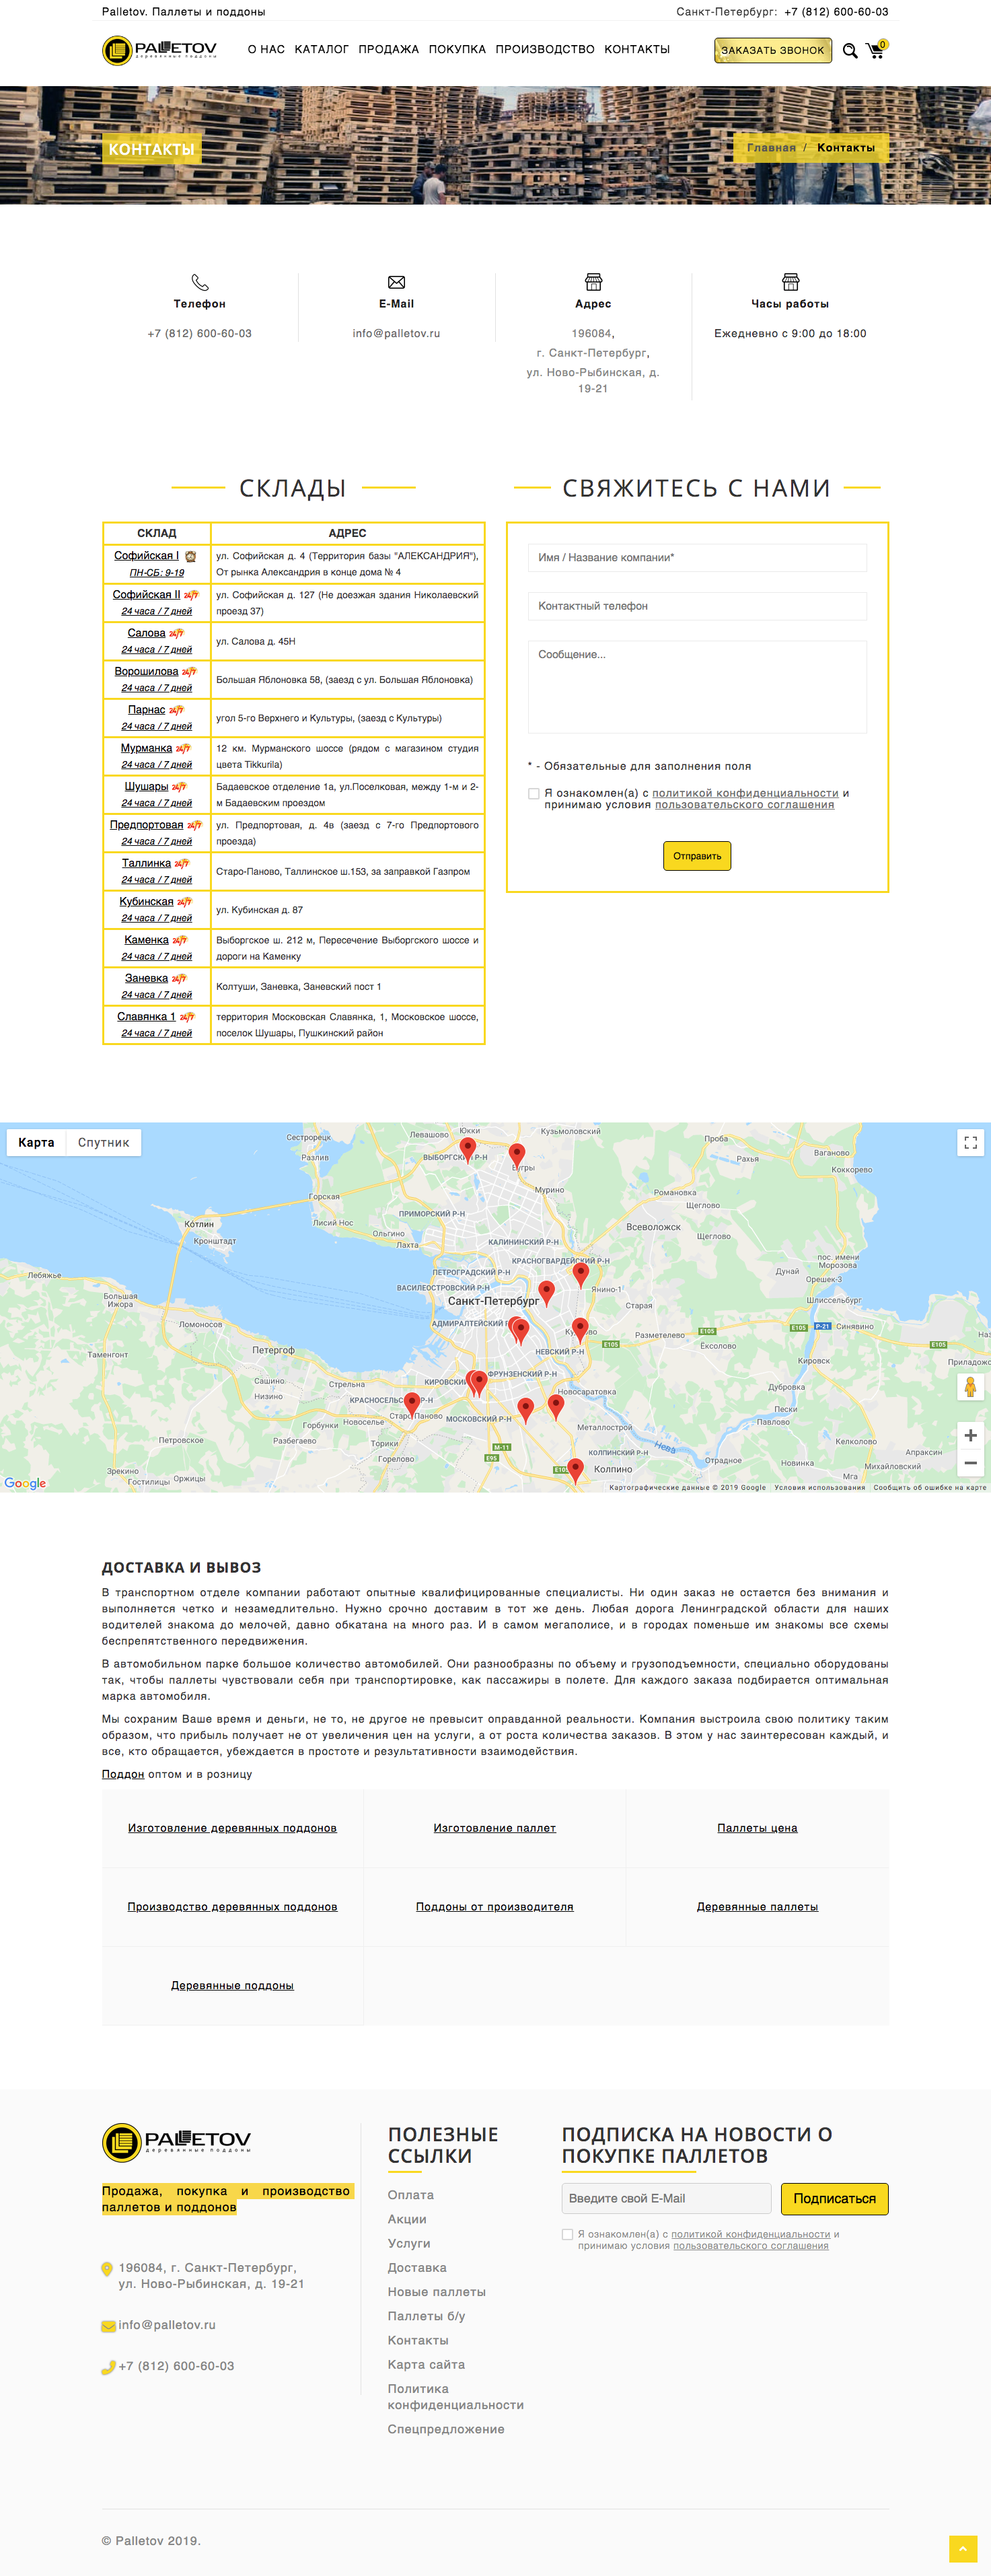Screen dimensions: 991x2576
Task: Open Условия использования link on map
Action: [819, 1487]
